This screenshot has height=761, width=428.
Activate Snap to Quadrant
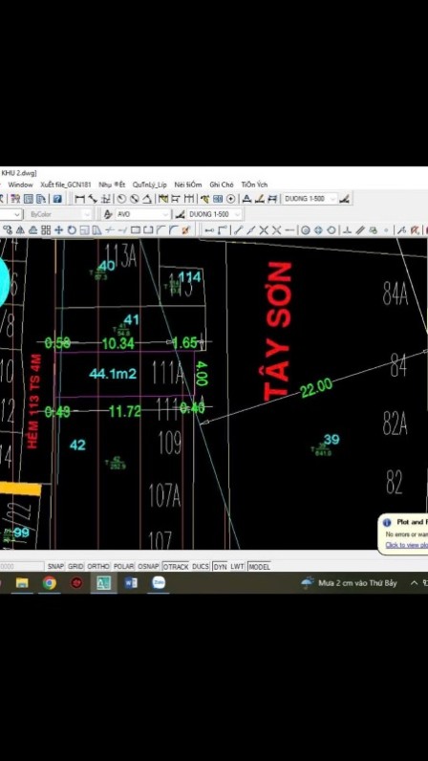click(318, 229)
